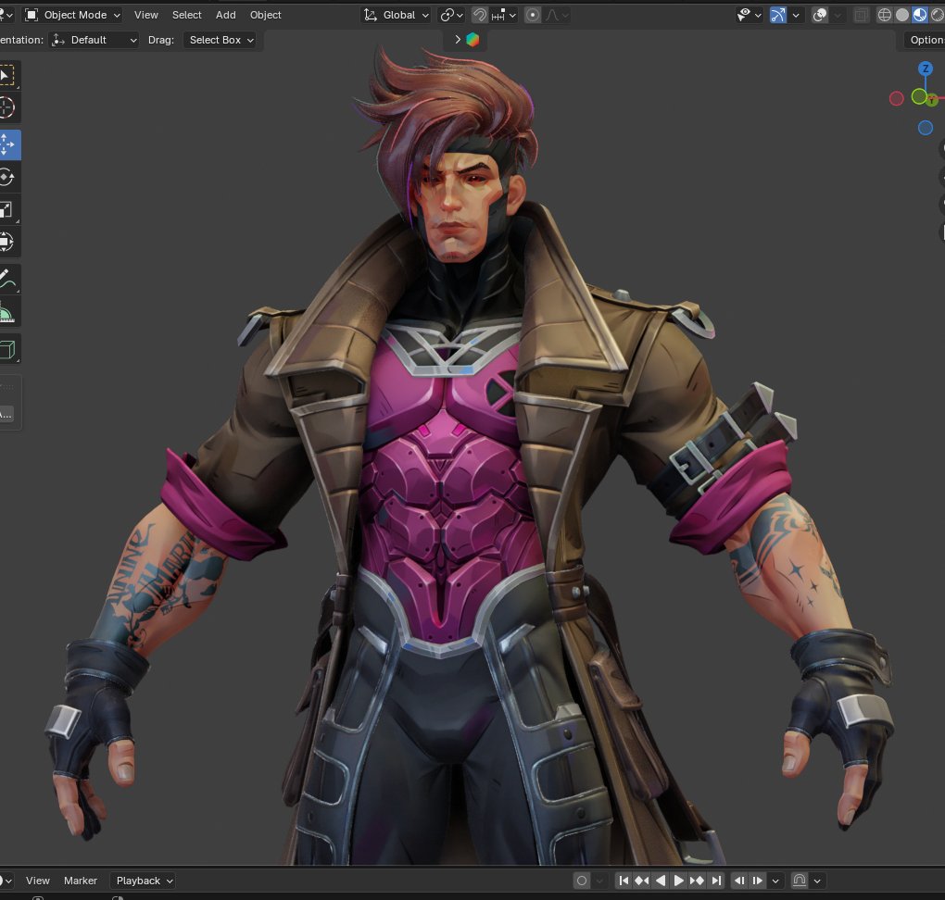The width and height of the screenshot is (945, 900).
Task: Open the Drag Select Box dropdown
Action: (220, 40)
